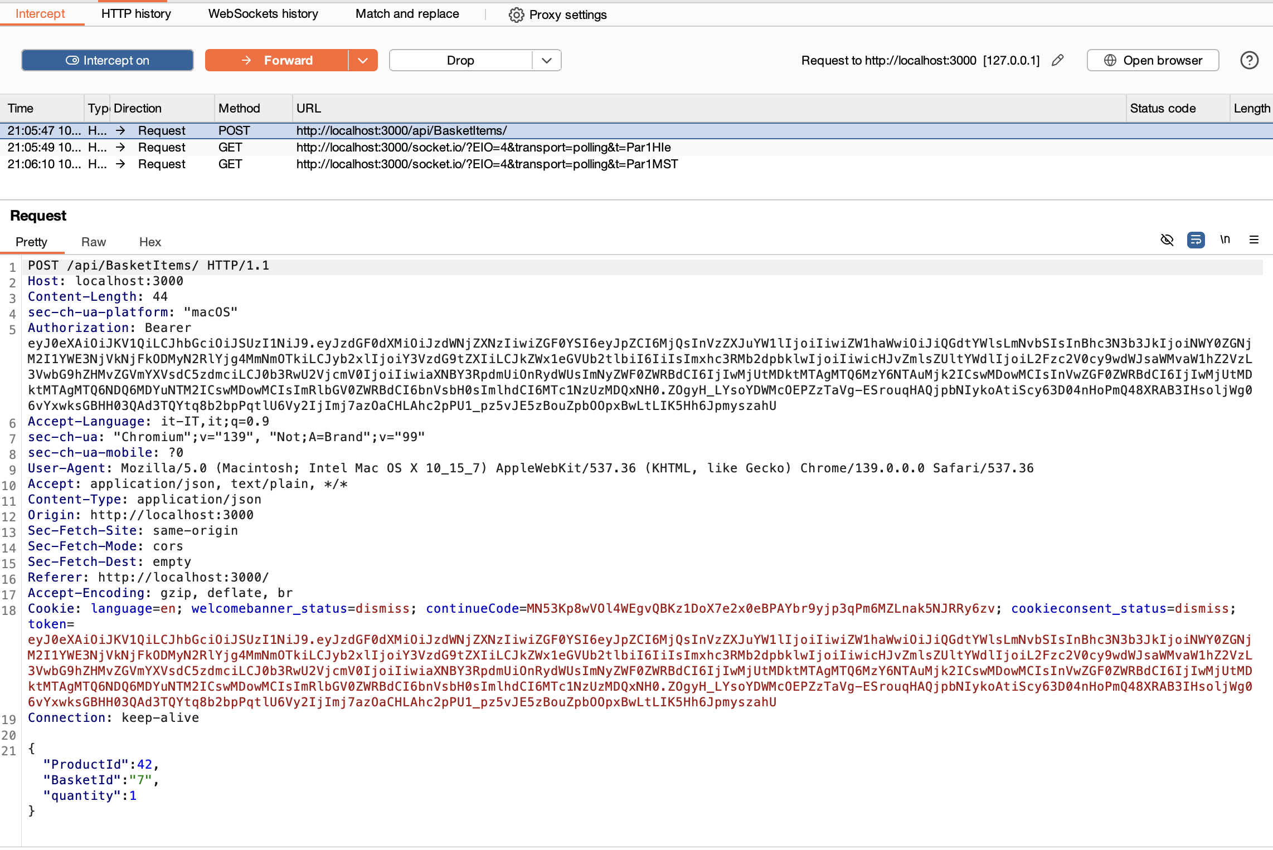Screen dimensions: 1273x850
Task: Click the edit target pencil icon
Action: coord(1057,60)
